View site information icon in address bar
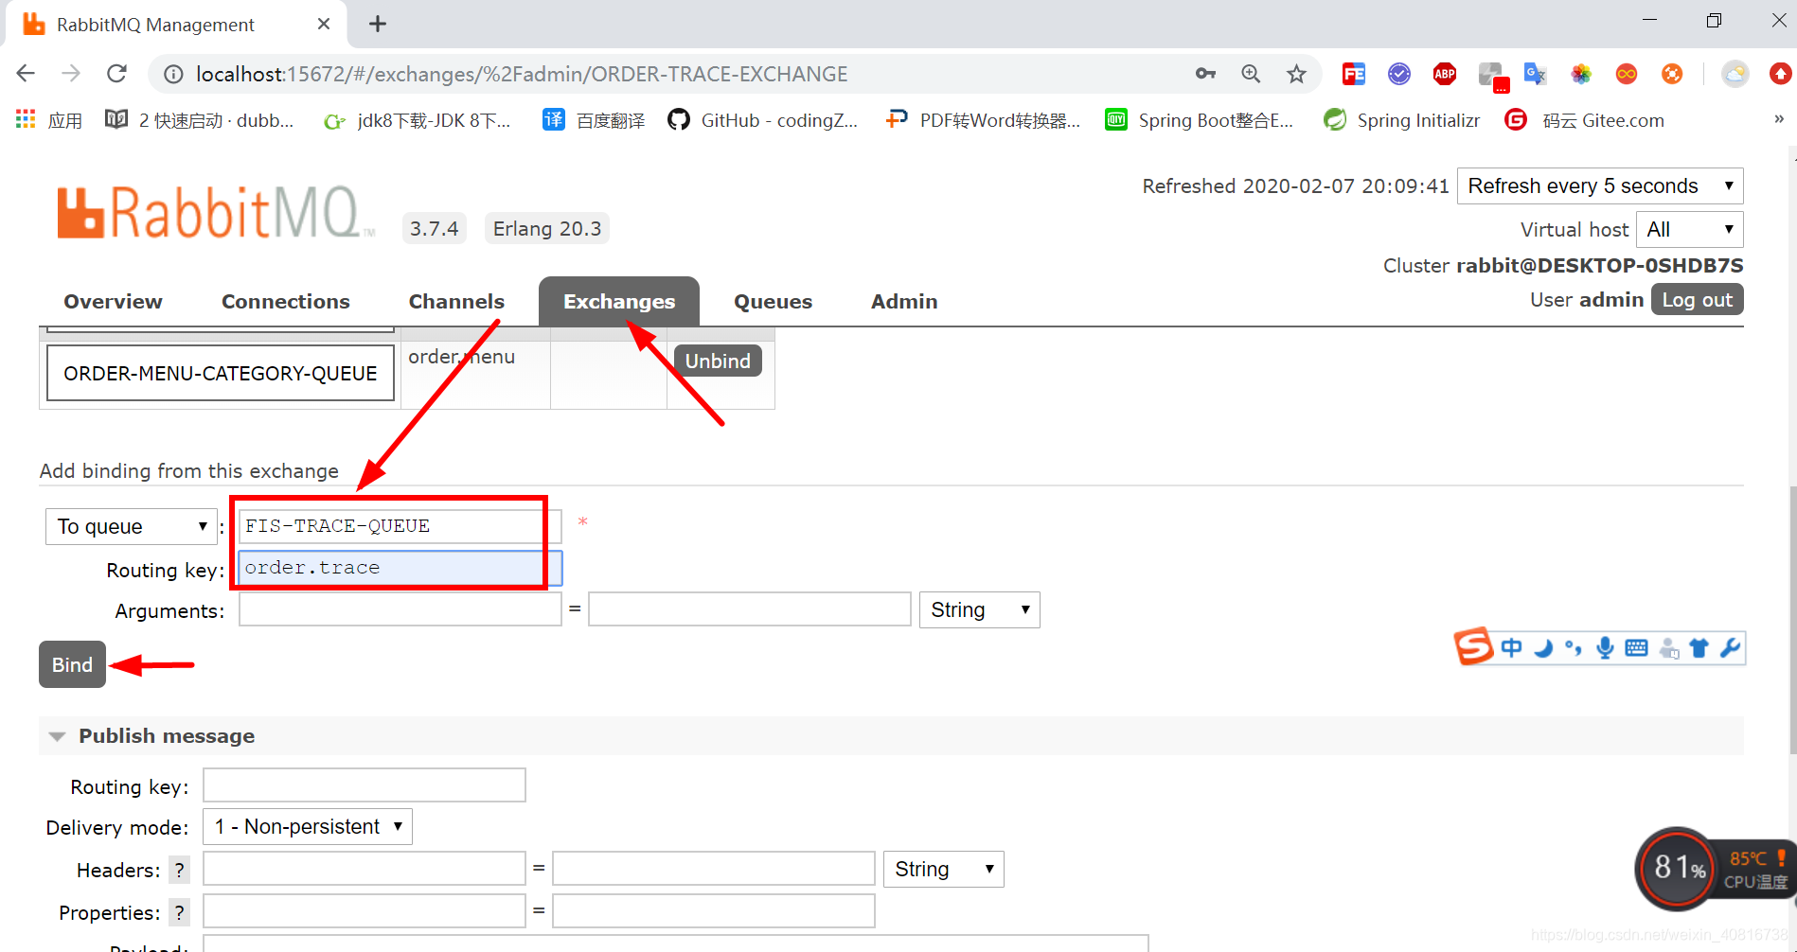The image size is (1797, 952). point(174,74)
